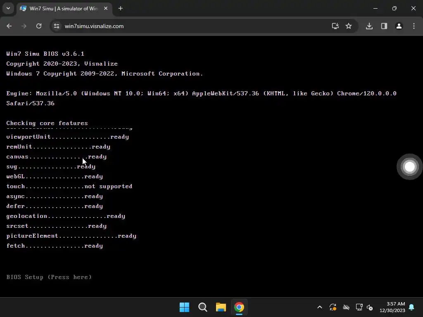The height and width of the screenshot is (317, 423).
Task: Open the notification bell icon
Action: (x=412, y=307)
